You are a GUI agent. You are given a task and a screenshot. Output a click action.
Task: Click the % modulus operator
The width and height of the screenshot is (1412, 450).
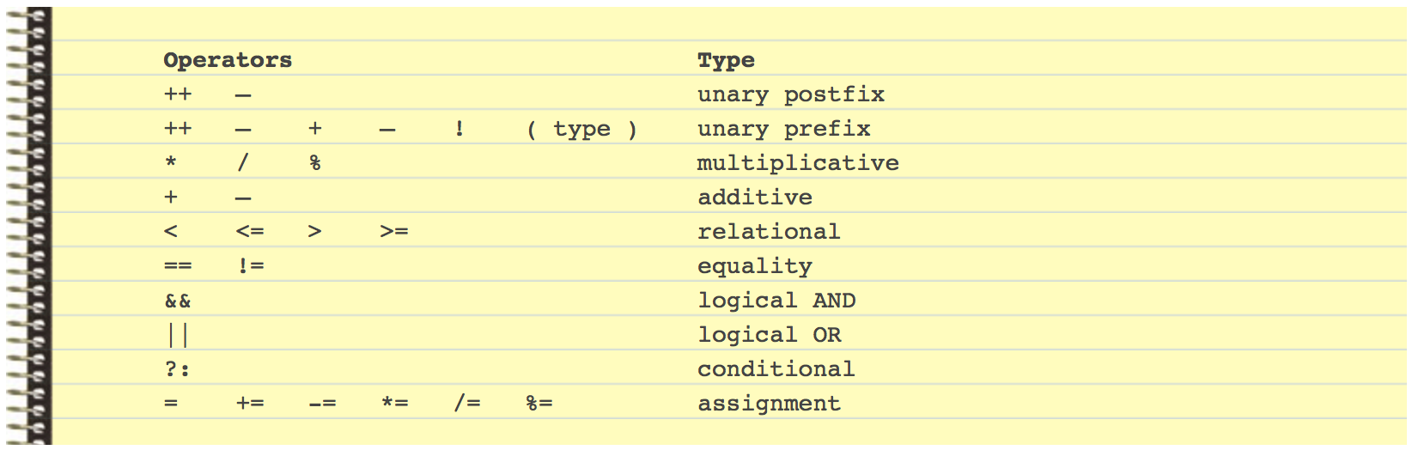[x=315, y=163]
